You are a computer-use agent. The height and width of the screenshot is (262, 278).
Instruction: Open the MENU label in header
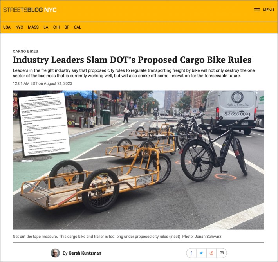tap(268, 10)
